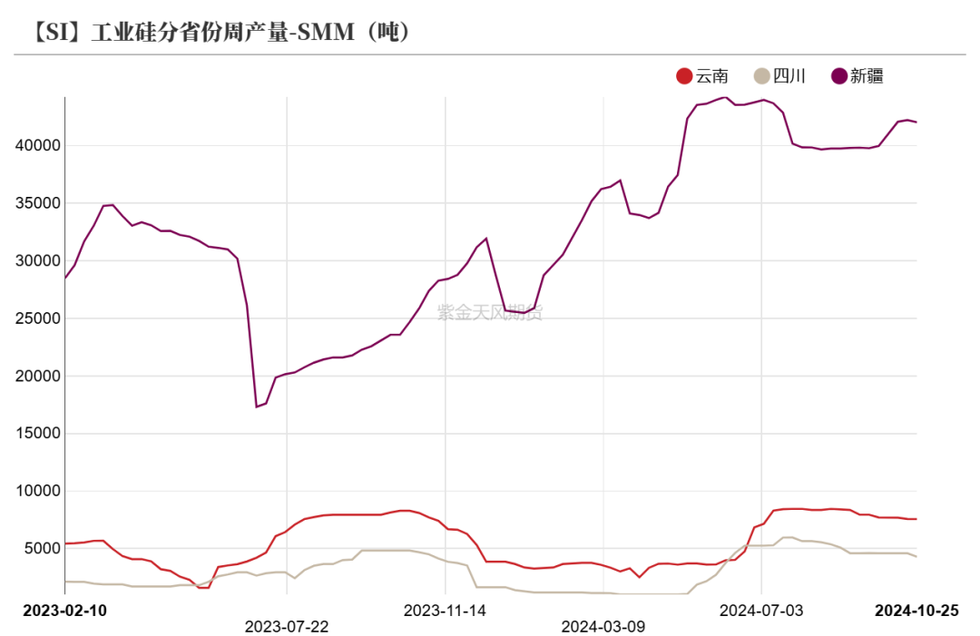Hide the 四川 series via legend label
The height and width of the screenshot is (636, 980).
pyautogui.click(x=790, y=76)
